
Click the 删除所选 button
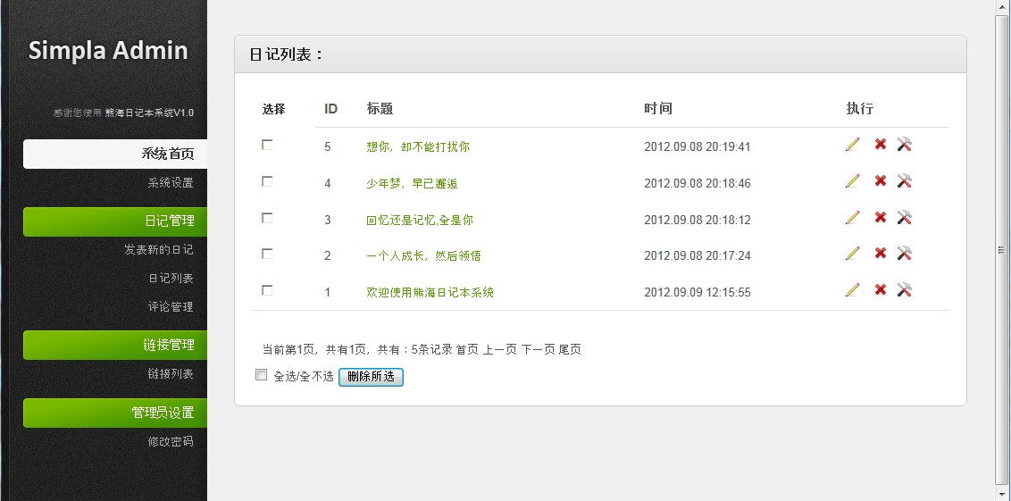point(371,377)
